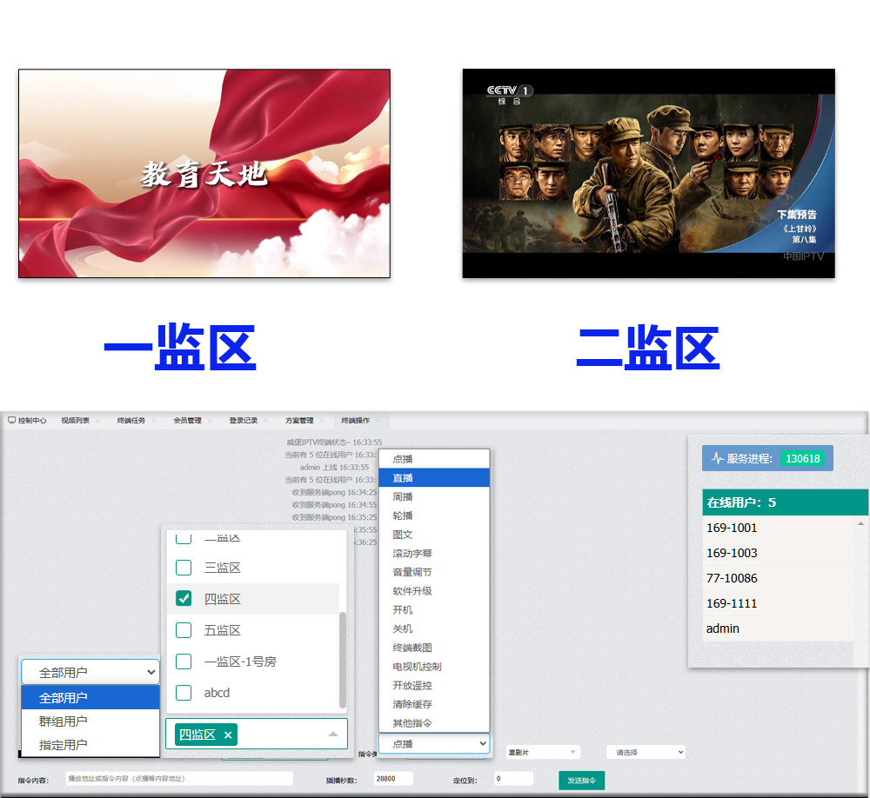
Task: Enable the abcd checkbox
Action: click(184, 693)
